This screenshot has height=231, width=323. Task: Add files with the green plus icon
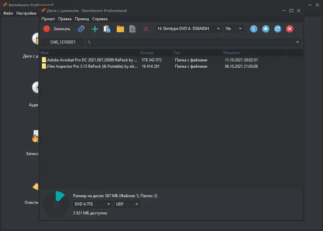point(95,29)
